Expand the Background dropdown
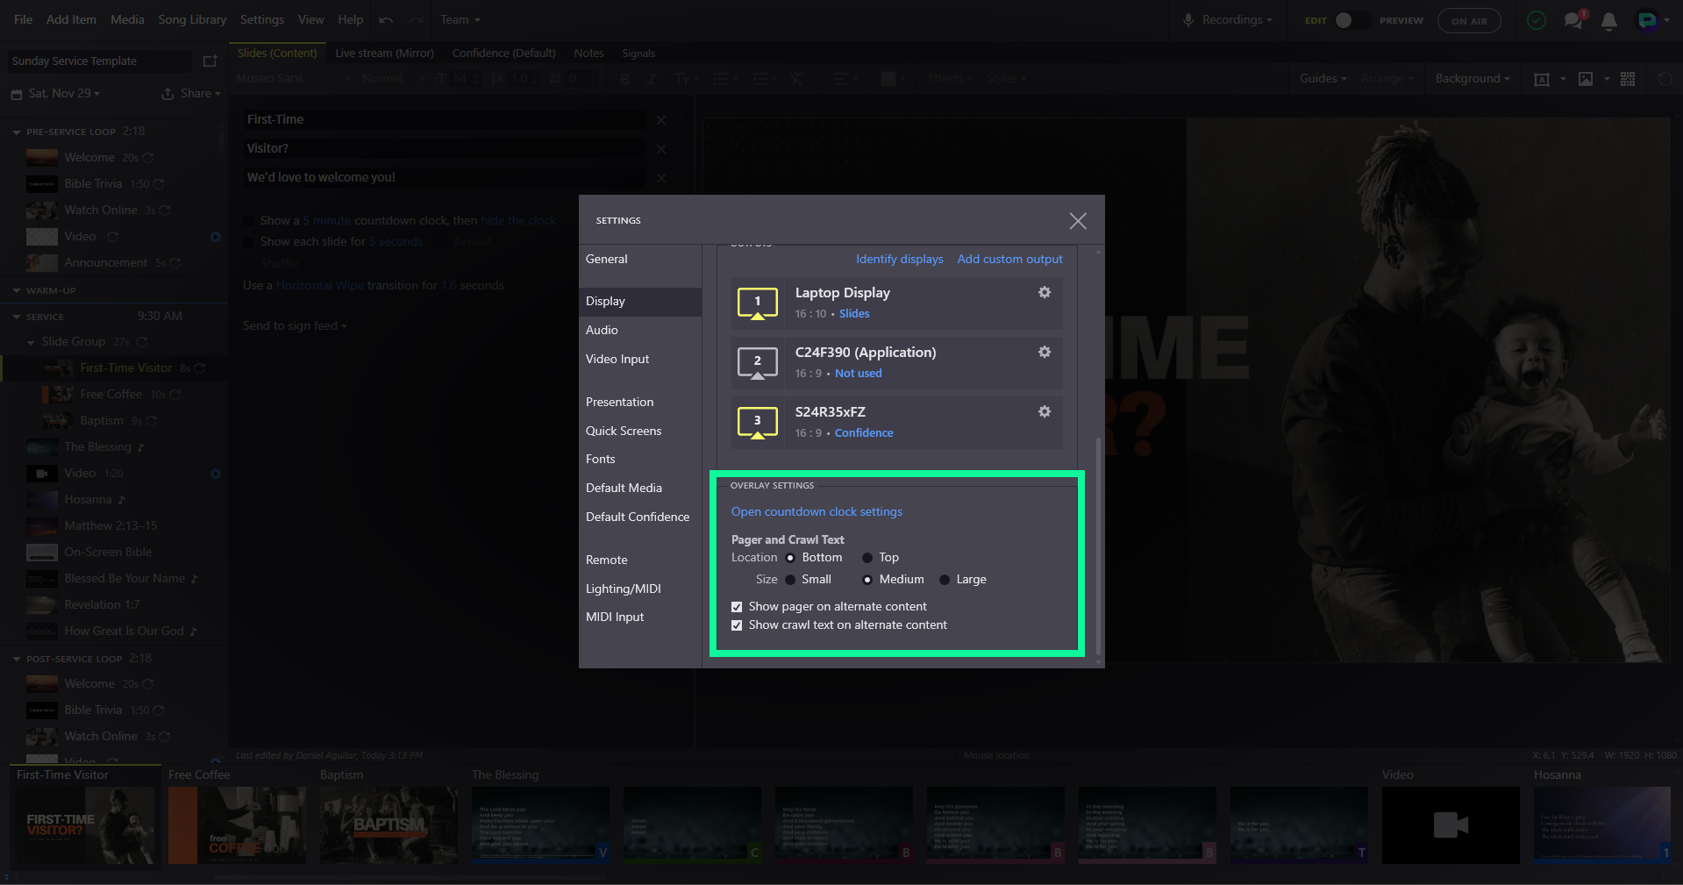Image resolution: width=1683 pixels, height=885 pixels. [1473, 79]
